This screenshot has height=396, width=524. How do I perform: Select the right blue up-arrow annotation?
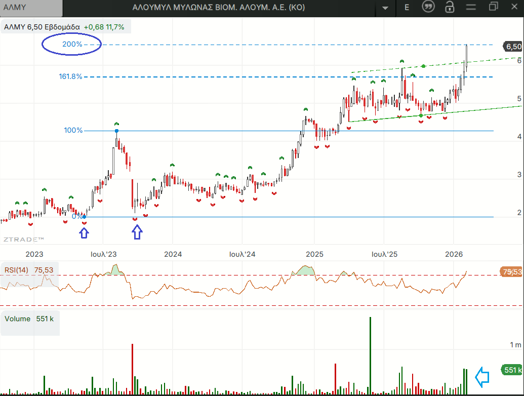(x=137, y=232)
